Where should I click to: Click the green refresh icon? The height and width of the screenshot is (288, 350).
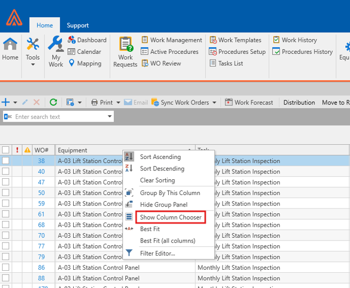pos(53,102)
